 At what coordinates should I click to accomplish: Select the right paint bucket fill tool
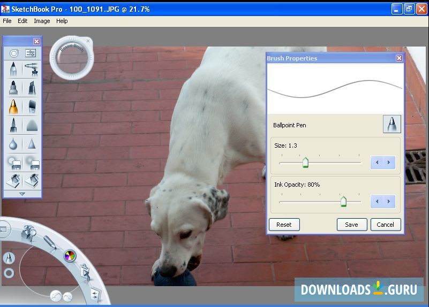pyautogui.click(x=32, y=181)
